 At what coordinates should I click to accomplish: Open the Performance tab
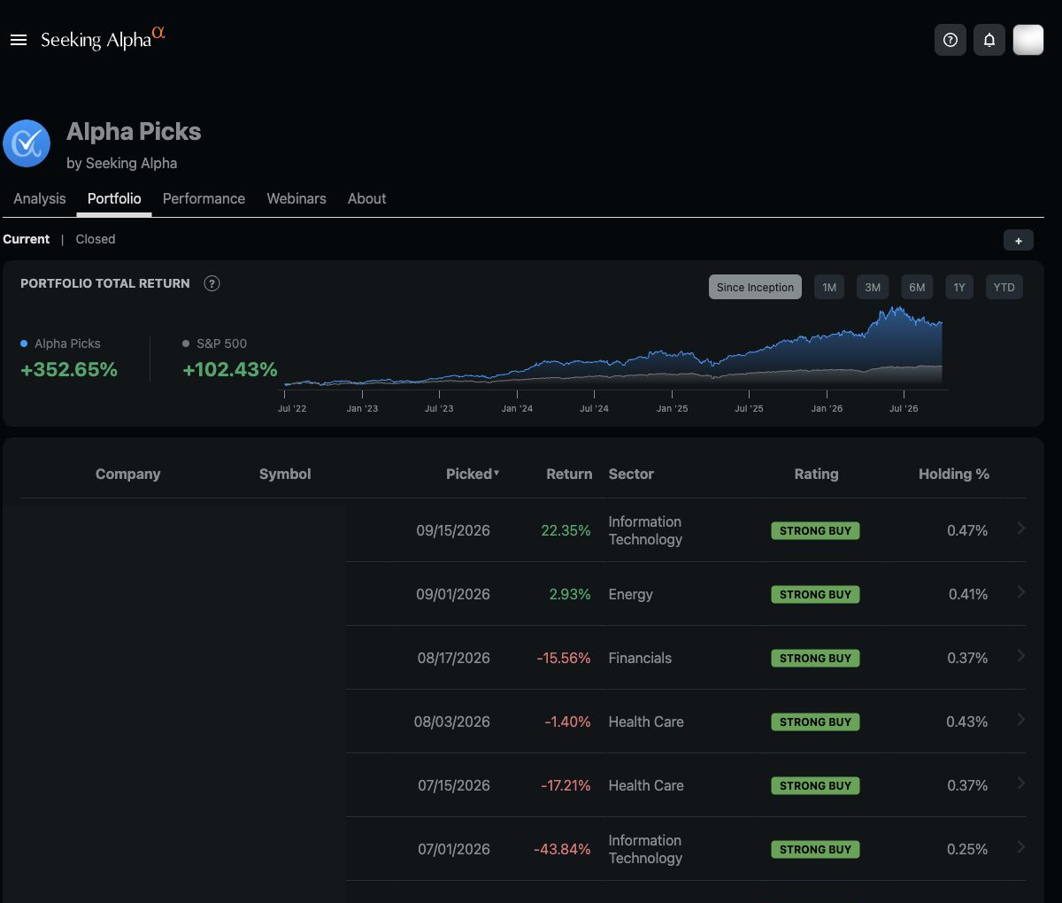(204, 198)
